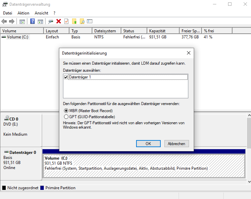
Task: Click the Back arrow toolbar icon
Action: (4, 21)
